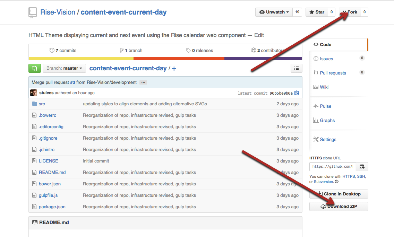Open the Unwatch dropdown
Screen dimensions: 394x237
point(274,12)
